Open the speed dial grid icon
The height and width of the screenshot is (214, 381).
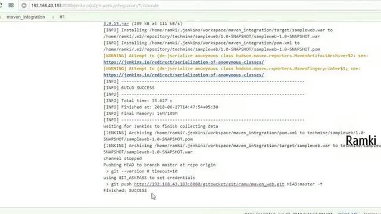(11, 5)
